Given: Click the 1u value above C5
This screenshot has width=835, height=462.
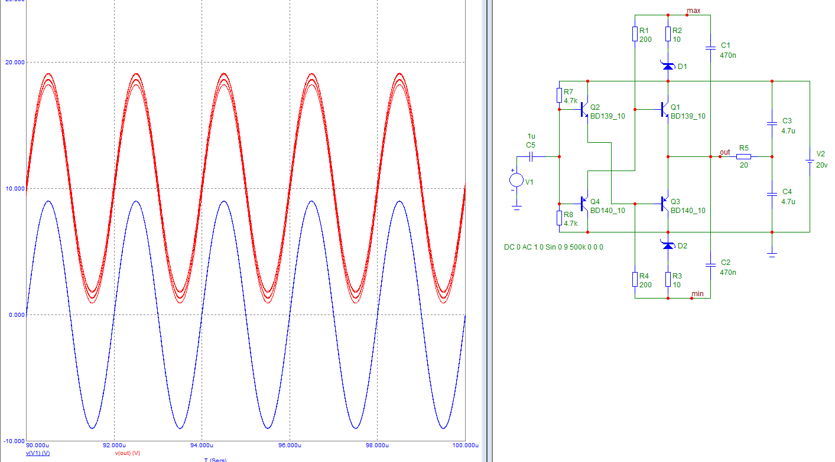Looking at the screenshot, I should coord(531,136).
